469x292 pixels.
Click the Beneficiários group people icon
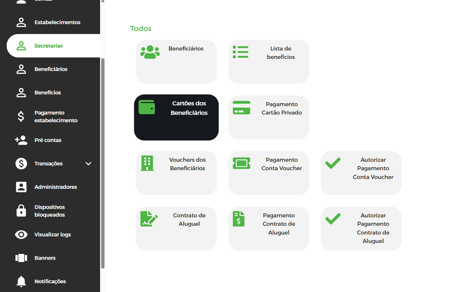click(x=150, y=52)
